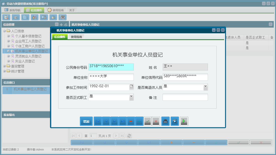Select the 信息操作 main tab
Image resolution: width=276 pixels, height=155 pixels.
[34, 10]
